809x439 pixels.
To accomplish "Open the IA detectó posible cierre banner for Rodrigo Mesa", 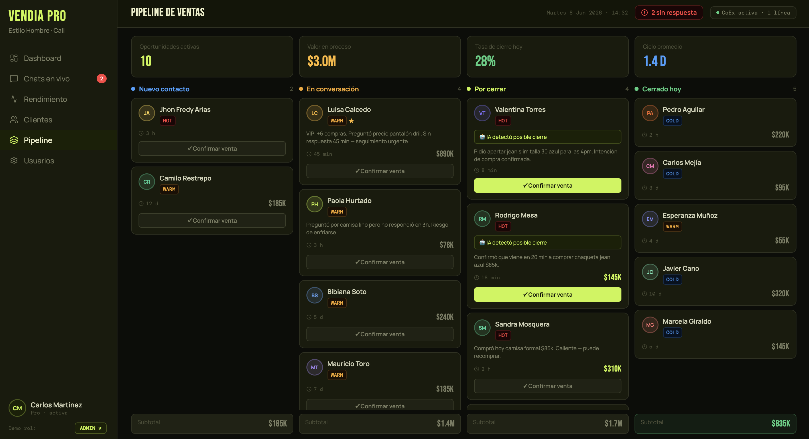I will [x=547, y=243].
